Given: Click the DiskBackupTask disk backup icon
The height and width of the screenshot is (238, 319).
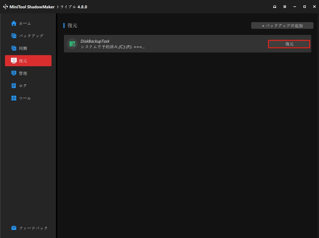Looking at the screenshot, I should coord(72,44).
